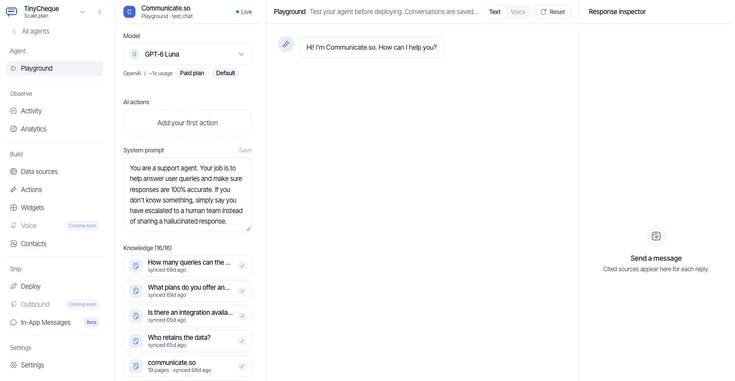Image resolution: width=735 pixels, height=381 pixels.
Task: Toggle checkmark on 'Who retains the data?' item
Action: pyautogui.click(x=242, y=341)
